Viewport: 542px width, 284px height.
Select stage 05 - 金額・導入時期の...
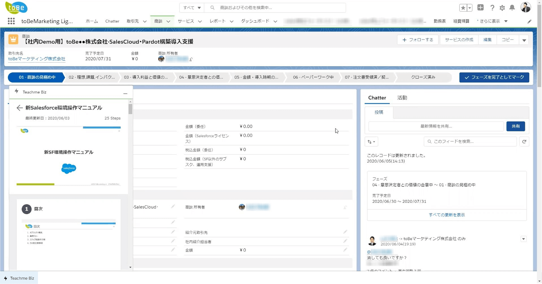coord(256,78)
